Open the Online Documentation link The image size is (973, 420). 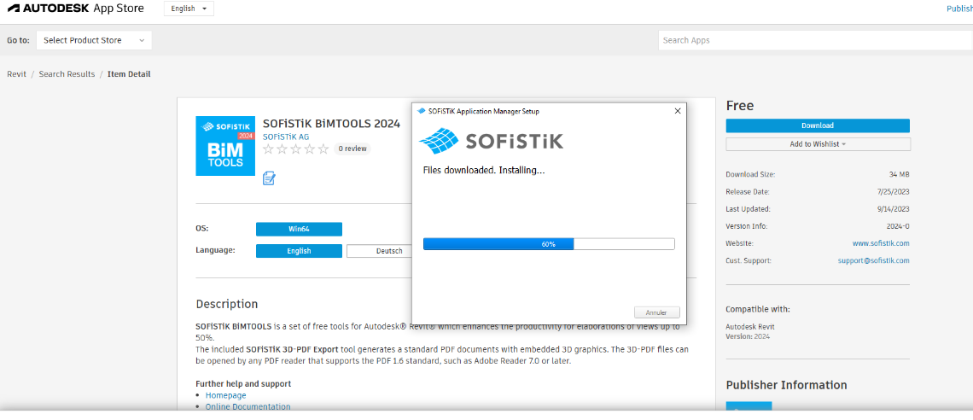248,407
